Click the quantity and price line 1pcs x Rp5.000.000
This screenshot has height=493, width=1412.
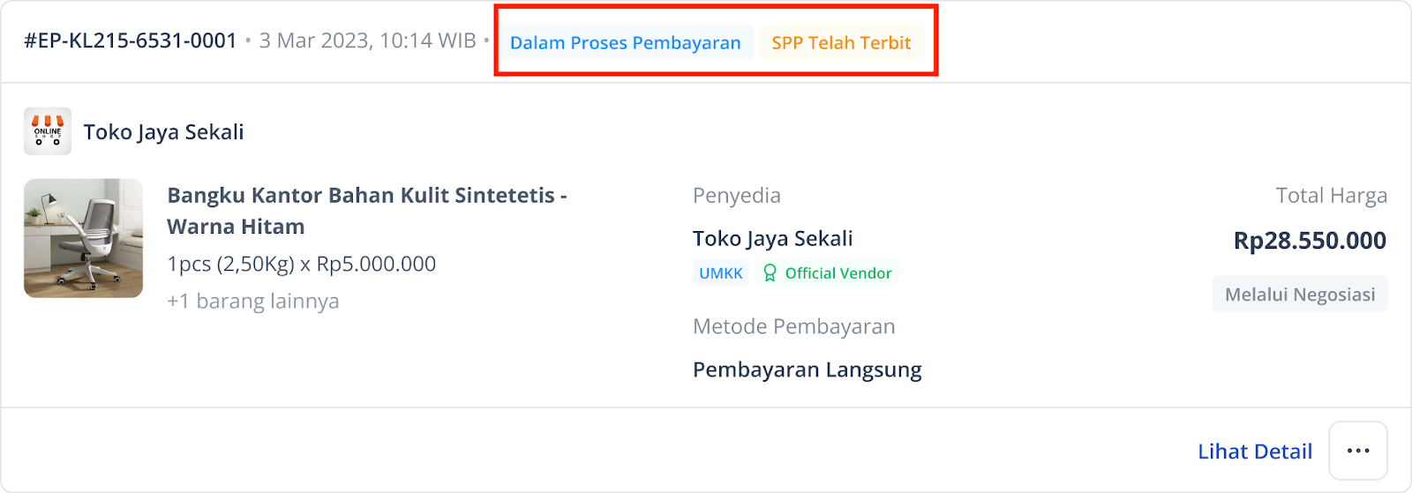(302, 264)
